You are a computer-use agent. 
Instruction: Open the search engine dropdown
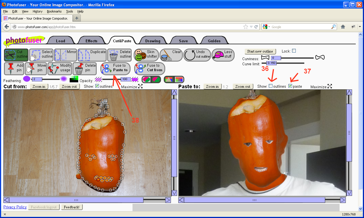pos(266,27)
